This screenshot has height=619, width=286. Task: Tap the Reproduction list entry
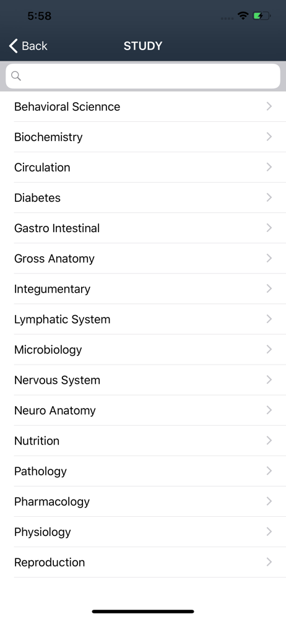pos(143,562)
